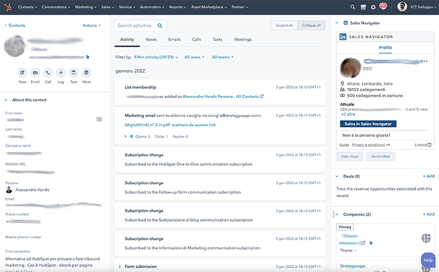Open the LinkedIn Sales Navigator logo
The width and height of the screenshot is (439, 272).
(x=342, y=37)
